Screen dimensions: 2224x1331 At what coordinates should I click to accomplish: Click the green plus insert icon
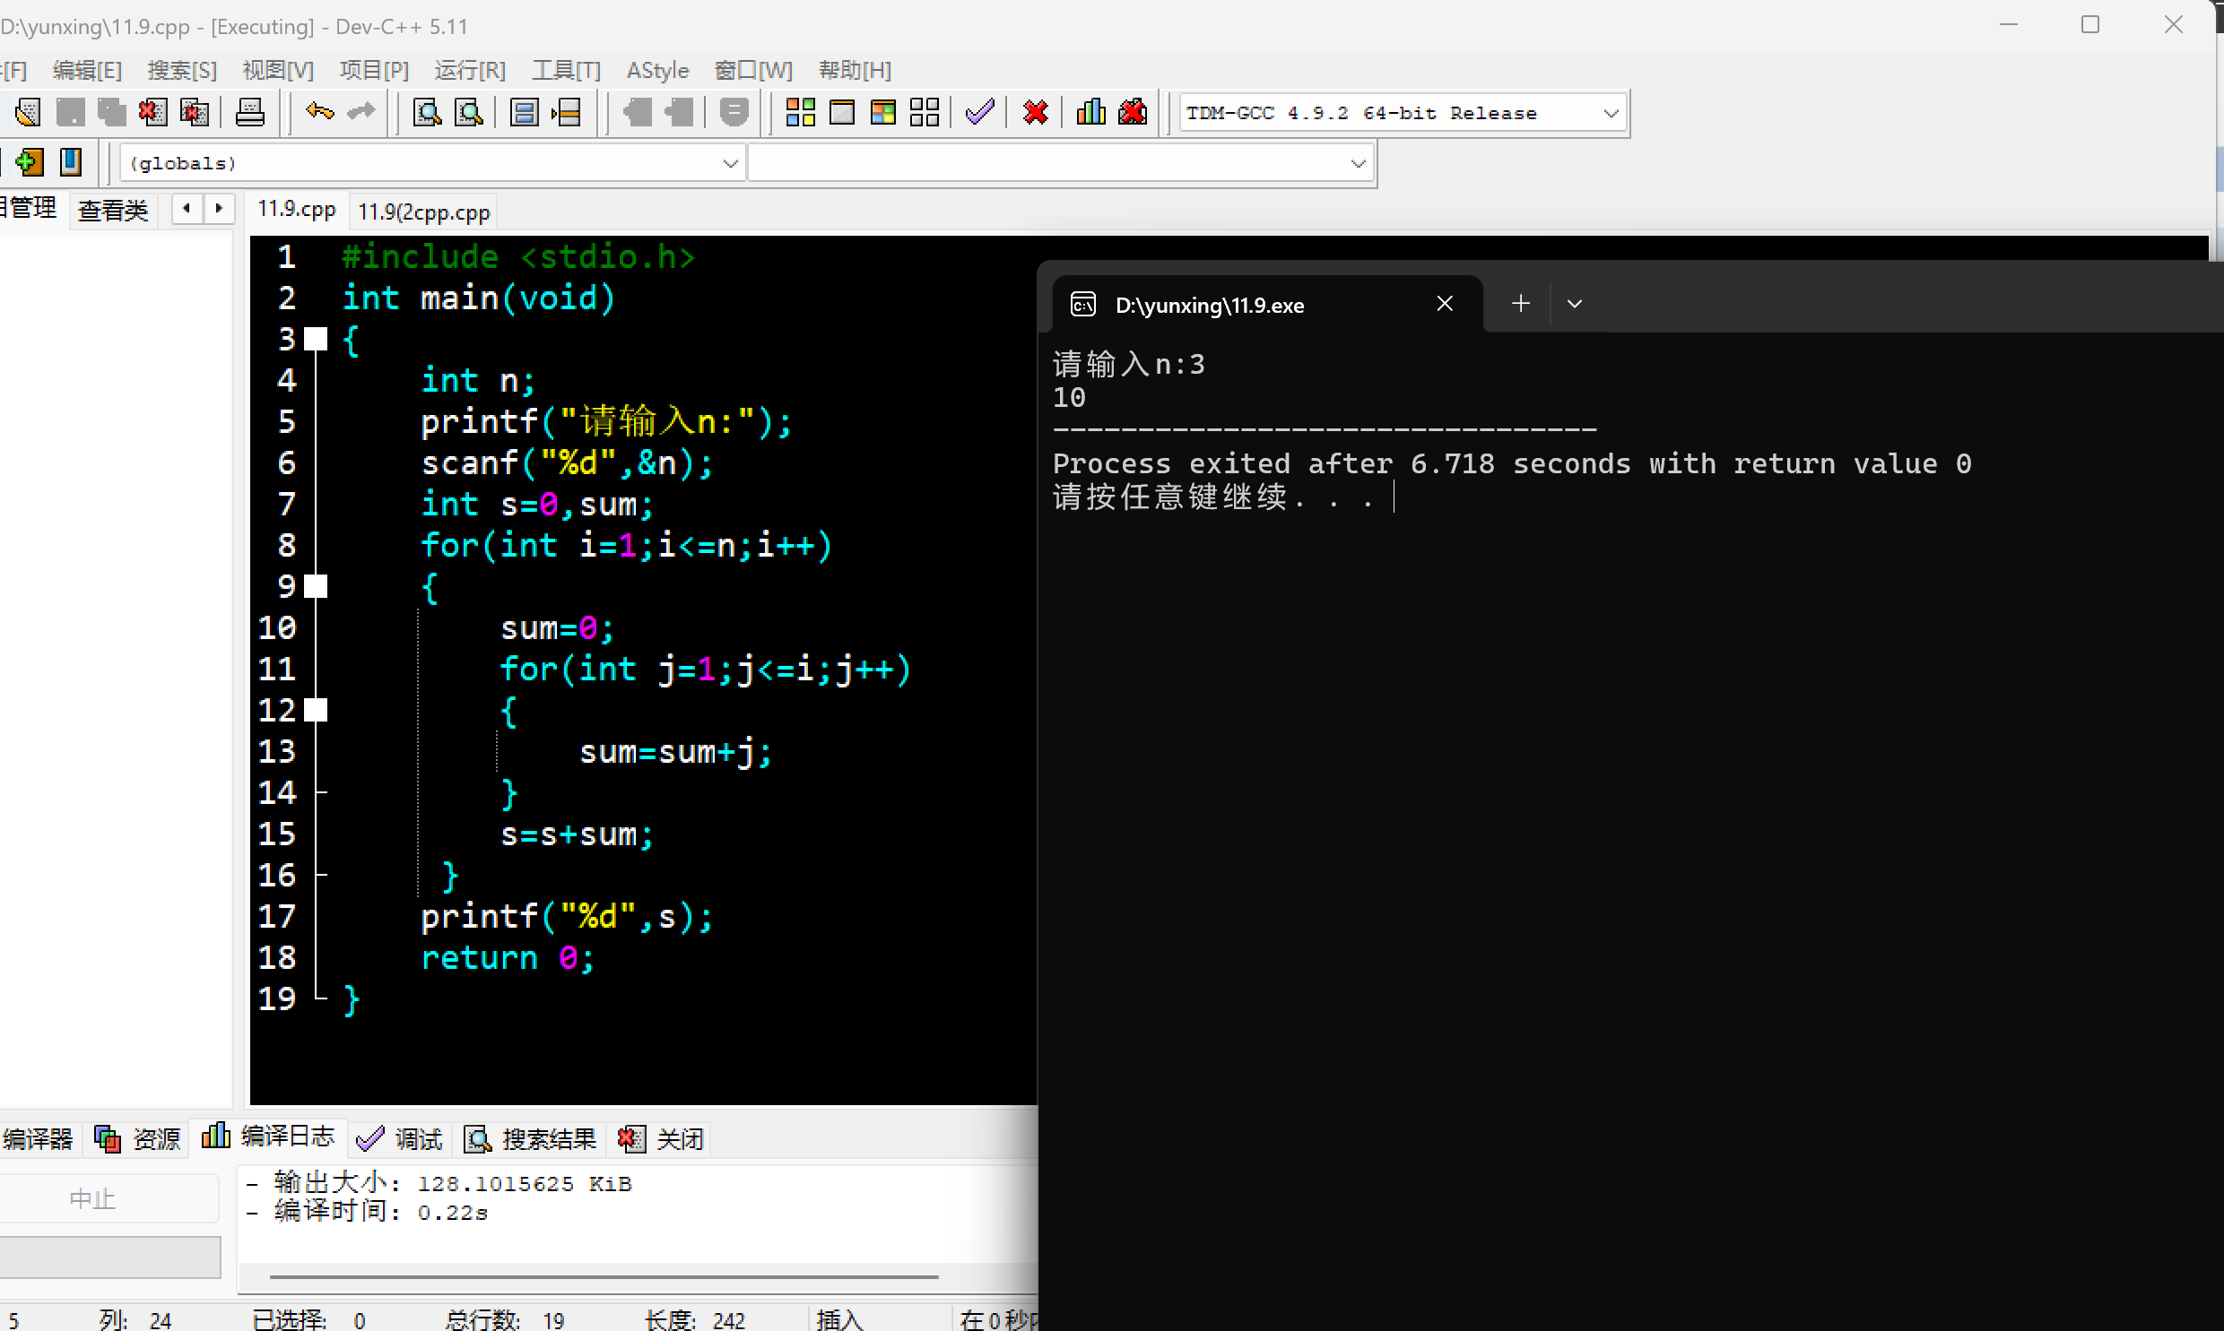click(x=29, y=162)
